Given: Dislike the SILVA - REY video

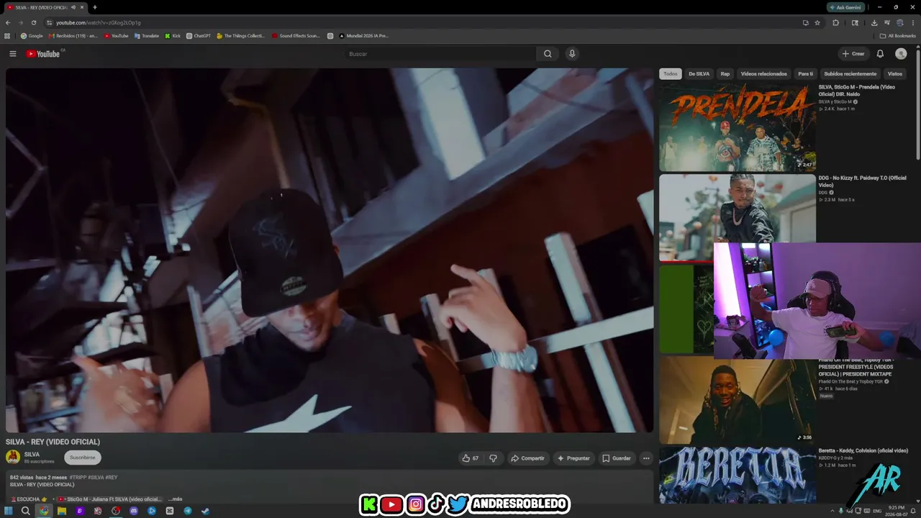Looking at the screenshot, I should [493, 458].
